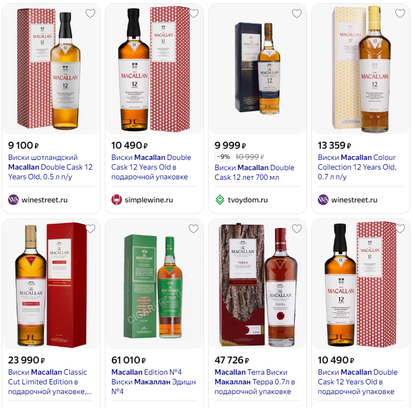
Task: Click heart icon on Macallan Edition №4 card
Action: tap(194, 229)
